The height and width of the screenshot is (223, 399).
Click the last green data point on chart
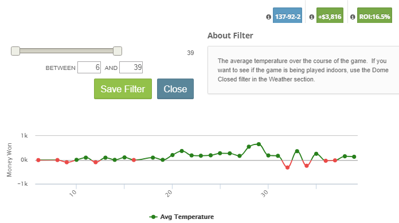(x=354, y=157)
